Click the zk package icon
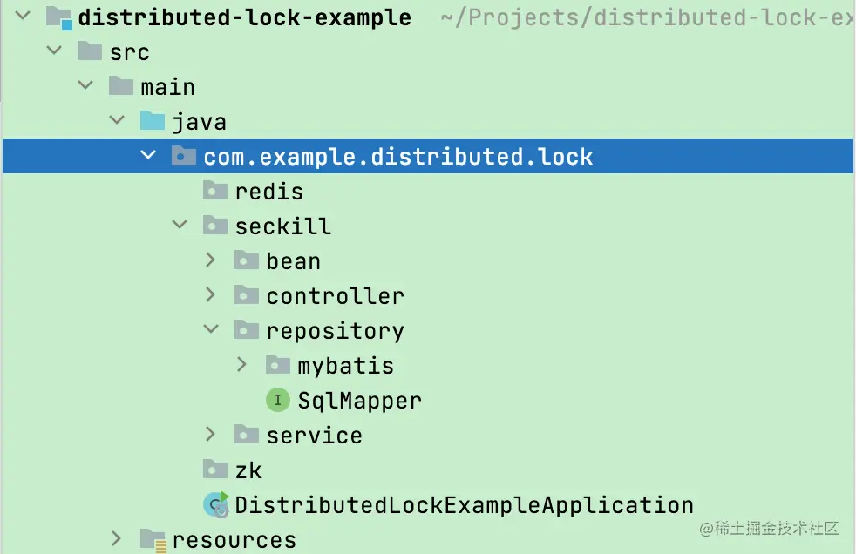This screenshot has width=856, height=554. 215,469
